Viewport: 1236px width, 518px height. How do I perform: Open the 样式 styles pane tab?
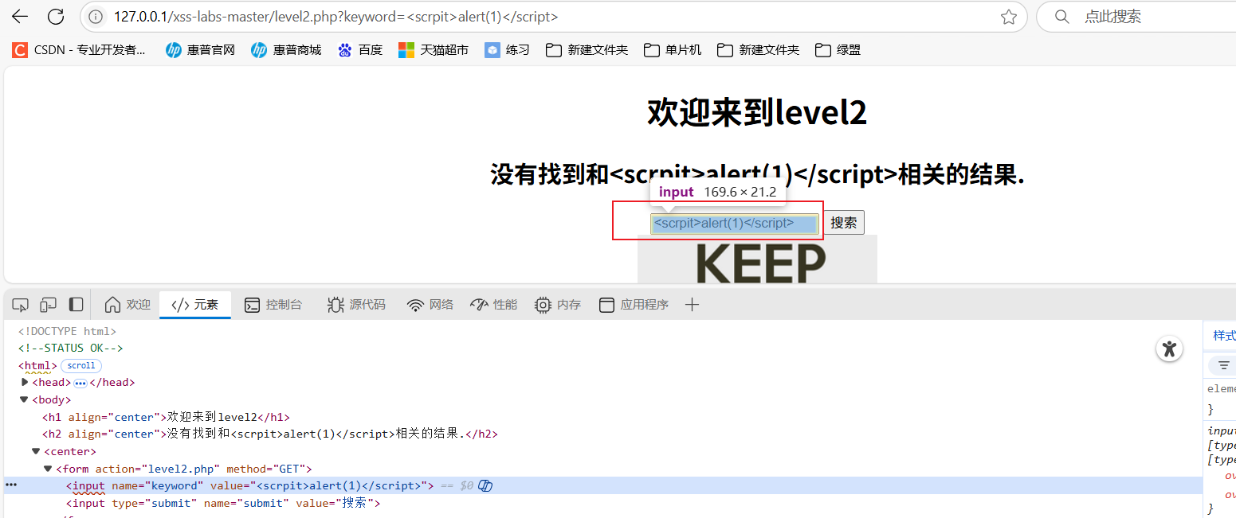(x=1224, y=336)
